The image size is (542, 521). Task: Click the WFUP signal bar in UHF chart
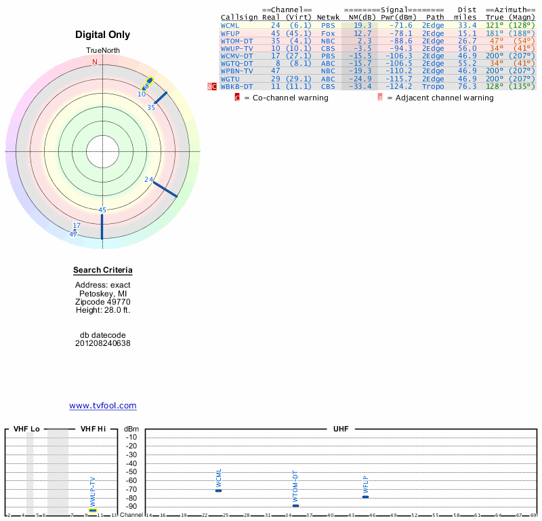click(x=365, y=497)
